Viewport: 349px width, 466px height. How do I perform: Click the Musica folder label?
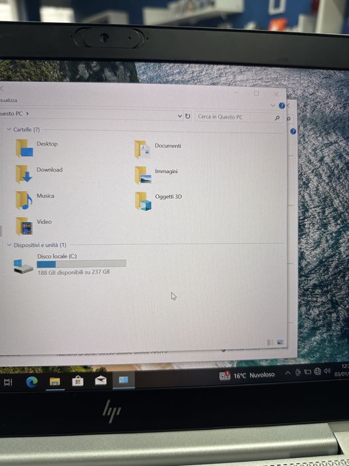tap(45, 196)
